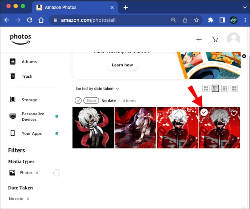The width and height of the screenshot is (250, 209).
Task: Click the browser forward arrow
Action: [18, 20]
